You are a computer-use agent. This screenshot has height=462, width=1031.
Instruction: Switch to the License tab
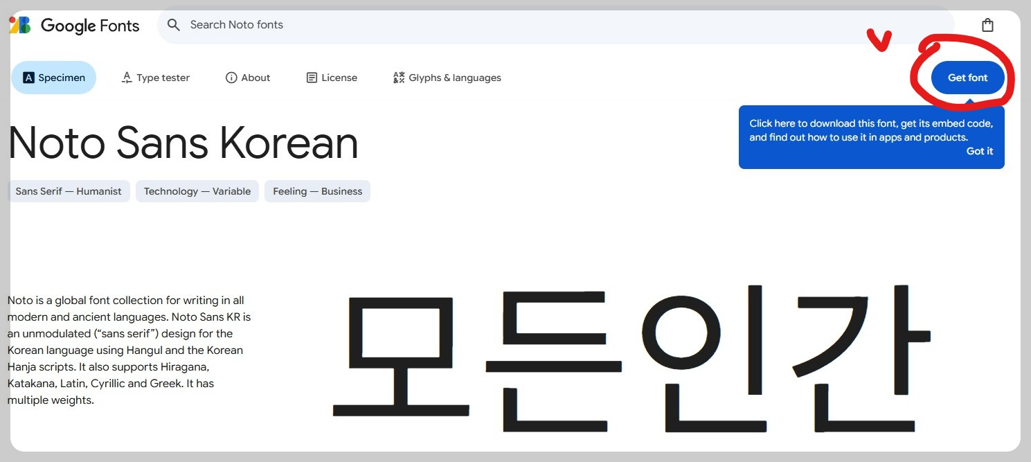click(x=332, y=78)
